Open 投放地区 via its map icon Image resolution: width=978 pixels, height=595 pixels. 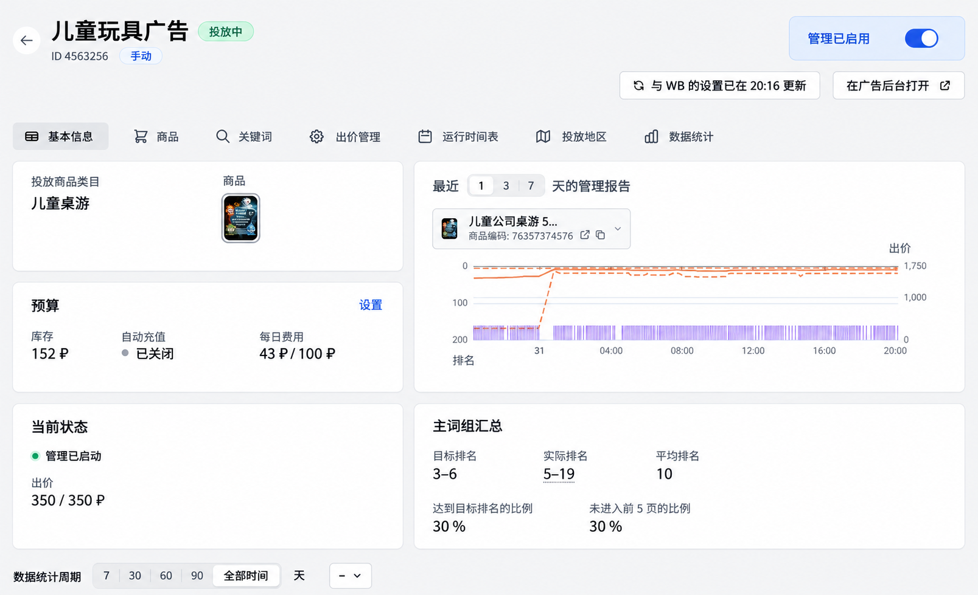click(x=543, y=137)
